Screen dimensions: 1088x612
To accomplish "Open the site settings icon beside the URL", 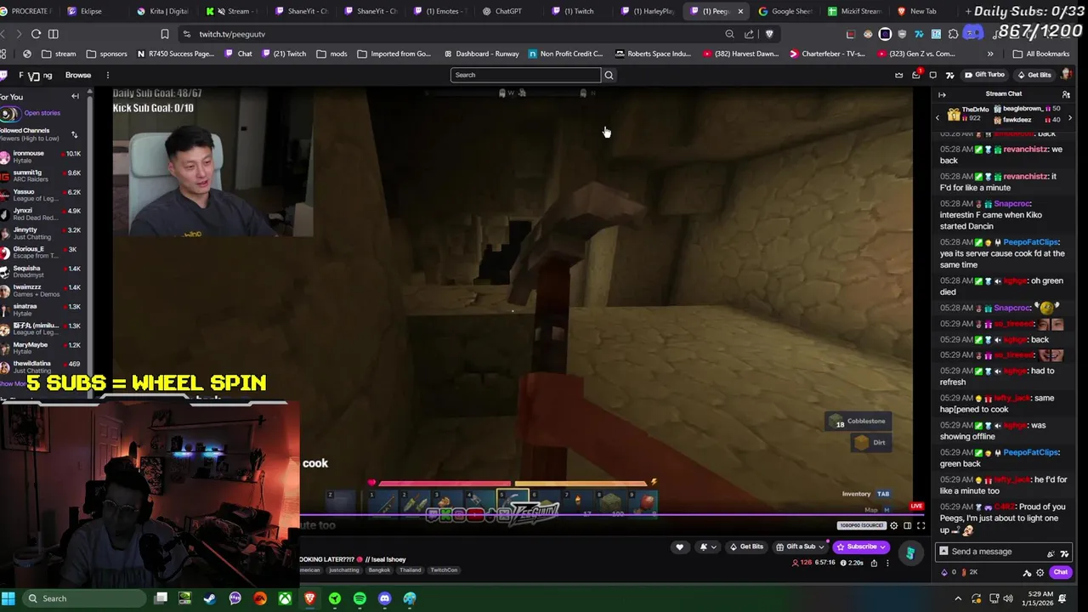I will (186, 34).
